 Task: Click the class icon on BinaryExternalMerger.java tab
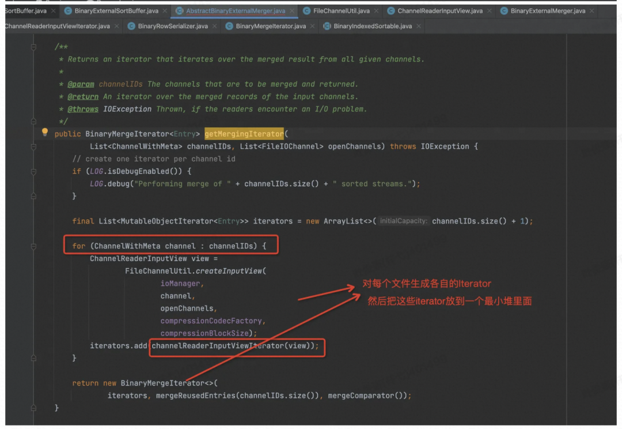[x=504, y=11]
